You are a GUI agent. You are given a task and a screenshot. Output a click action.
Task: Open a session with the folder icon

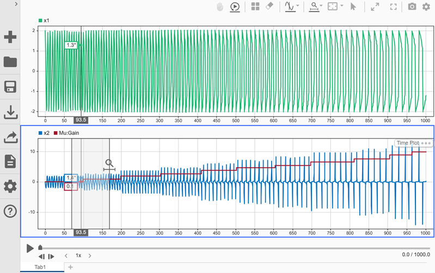click(x=10, y=62)
